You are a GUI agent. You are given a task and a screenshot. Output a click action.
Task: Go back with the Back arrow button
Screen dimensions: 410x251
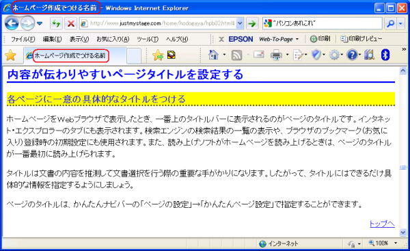pyautogui.click(x=12, y=23)
